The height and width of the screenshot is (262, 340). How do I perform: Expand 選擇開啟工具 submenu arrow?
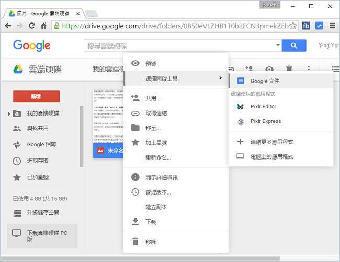(x=220, y=78)
